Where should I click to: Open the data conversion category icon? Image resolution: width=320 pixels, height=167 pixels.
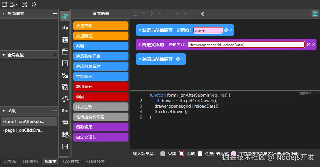tap(65, 99)
